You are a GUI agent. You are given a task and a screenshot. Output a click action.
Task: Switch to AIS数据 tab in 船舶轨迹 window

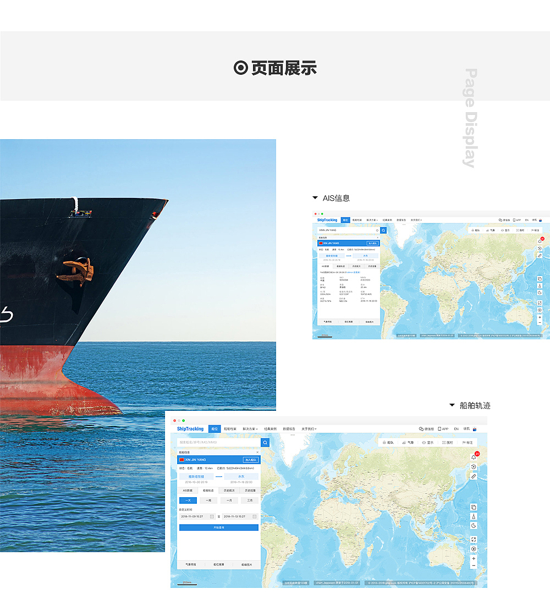(188, 490)
